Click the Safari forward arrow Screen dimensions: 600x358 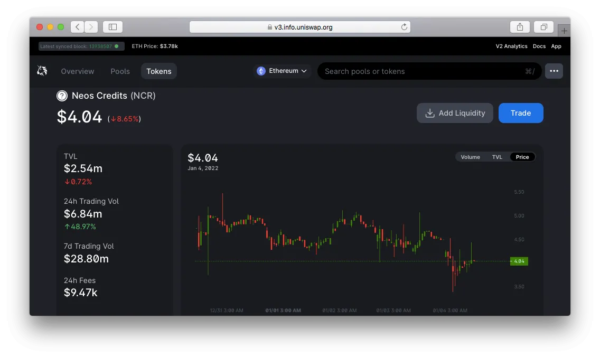click(91, 27)
